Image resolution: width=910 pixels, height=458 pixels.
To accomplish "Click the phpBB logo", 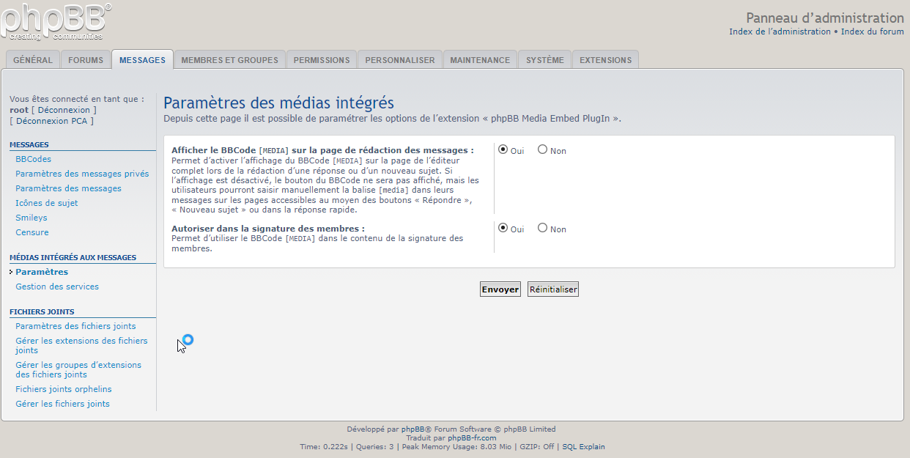I will pos(56,21).
